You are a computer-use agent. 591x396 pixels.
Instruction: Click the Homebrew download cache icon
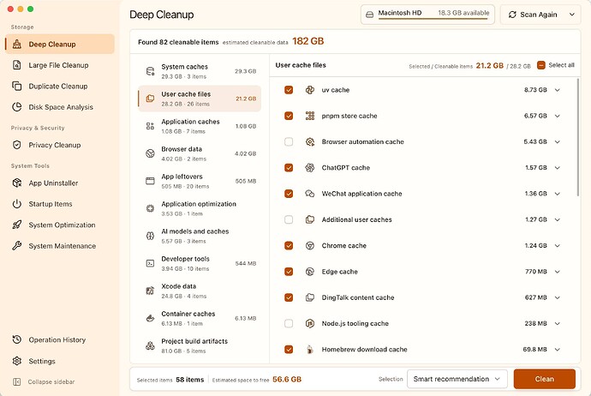tap(310, 349)
